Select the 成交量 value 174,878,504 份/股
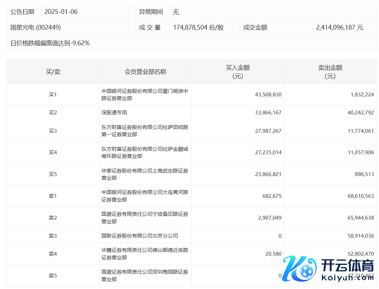This screenshot has height=289, width=379. (198, 28)
